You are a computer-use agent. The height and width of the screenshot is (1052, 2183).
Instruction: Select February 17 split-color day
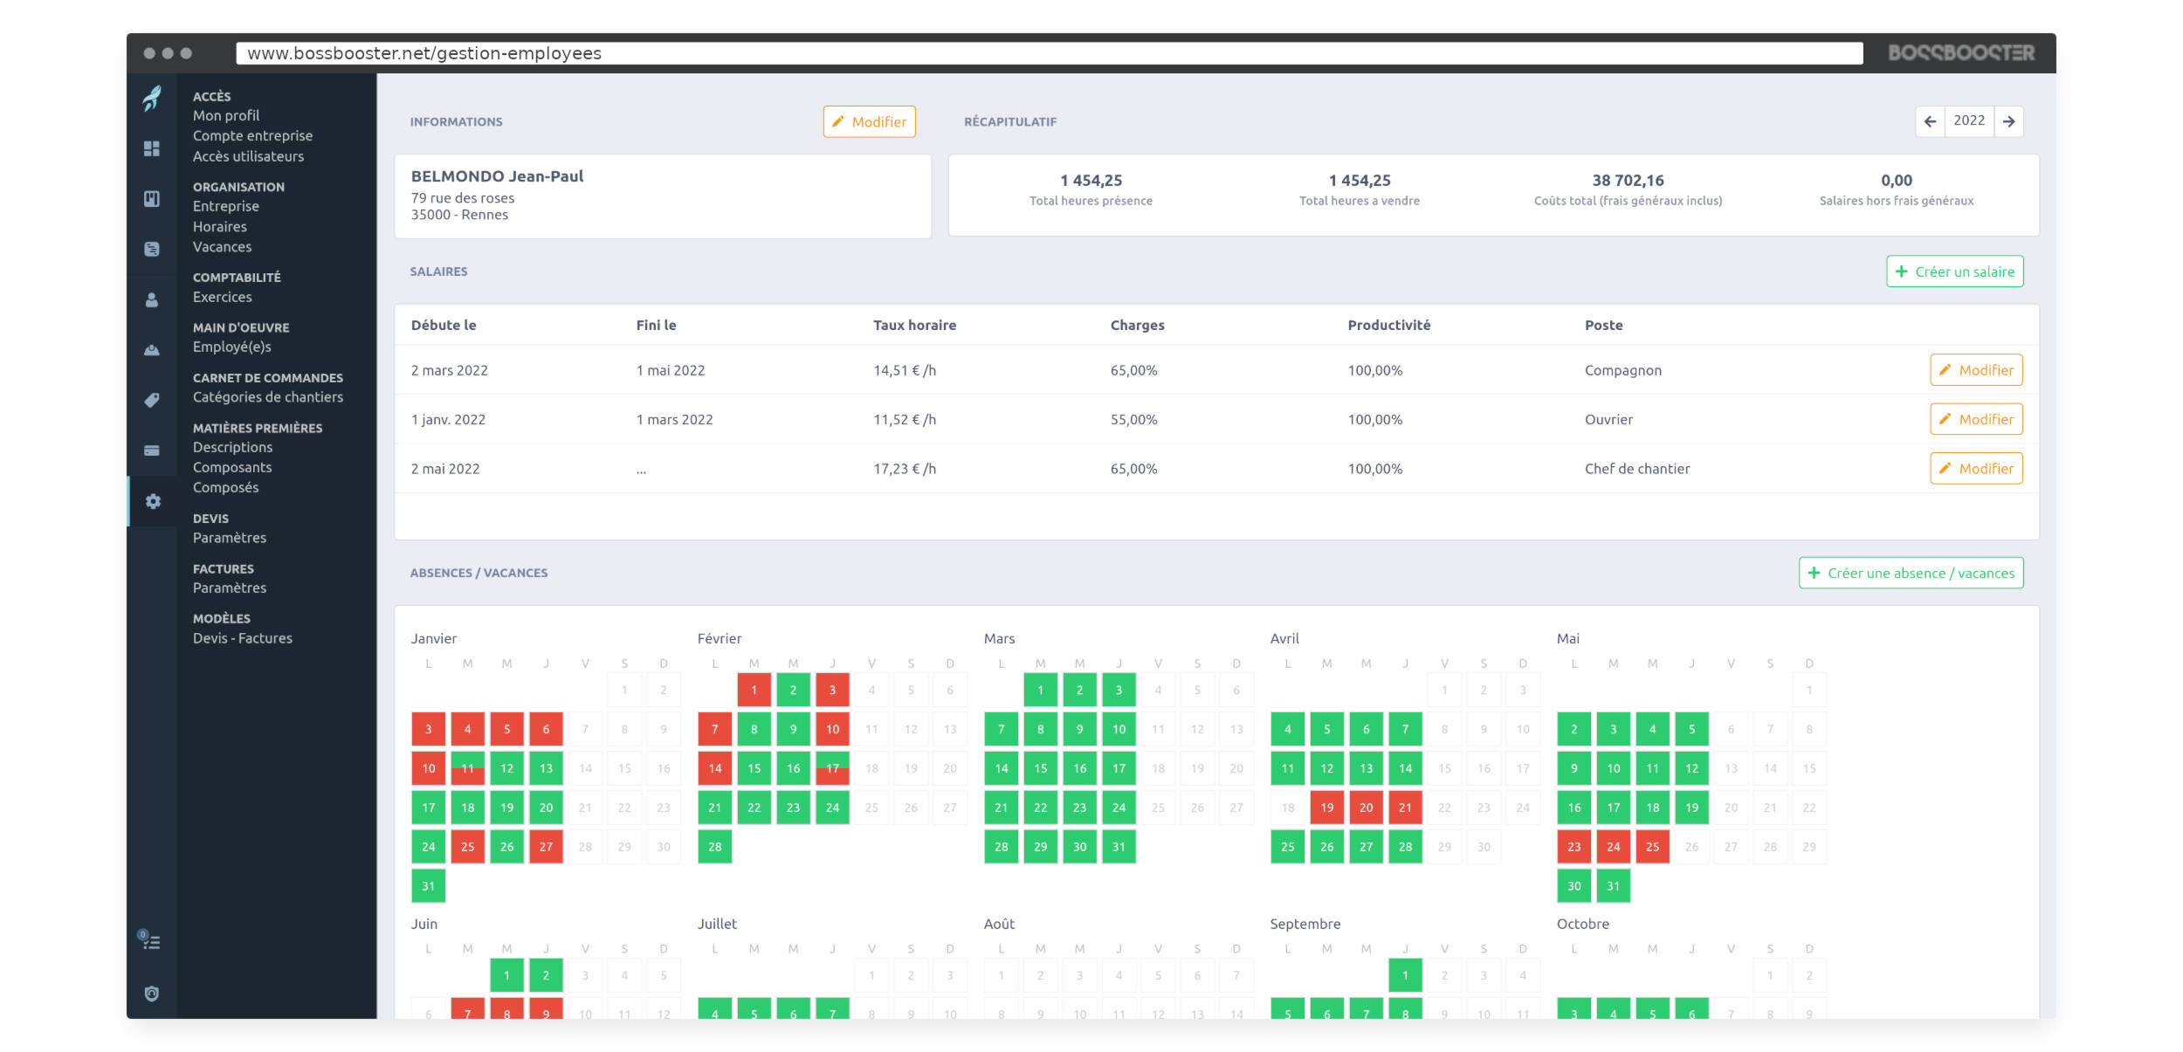(833, 768)
